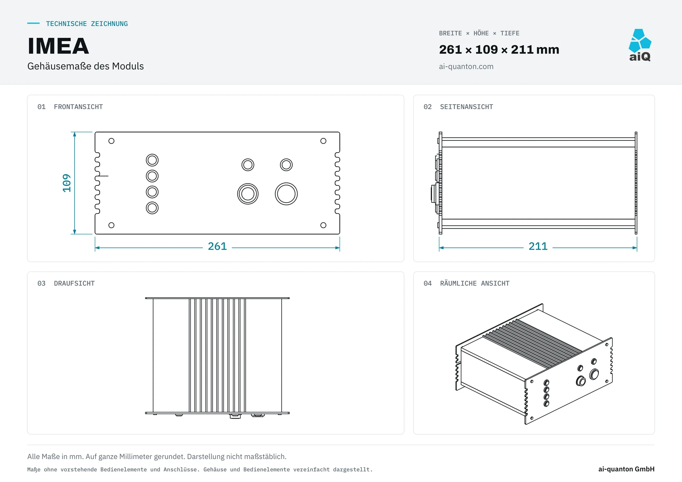This screenshot has height=482, width=682.
Task: Click the '261 × 109 × 211 mm' dimensions text
Action: click(x=499, y=50)
